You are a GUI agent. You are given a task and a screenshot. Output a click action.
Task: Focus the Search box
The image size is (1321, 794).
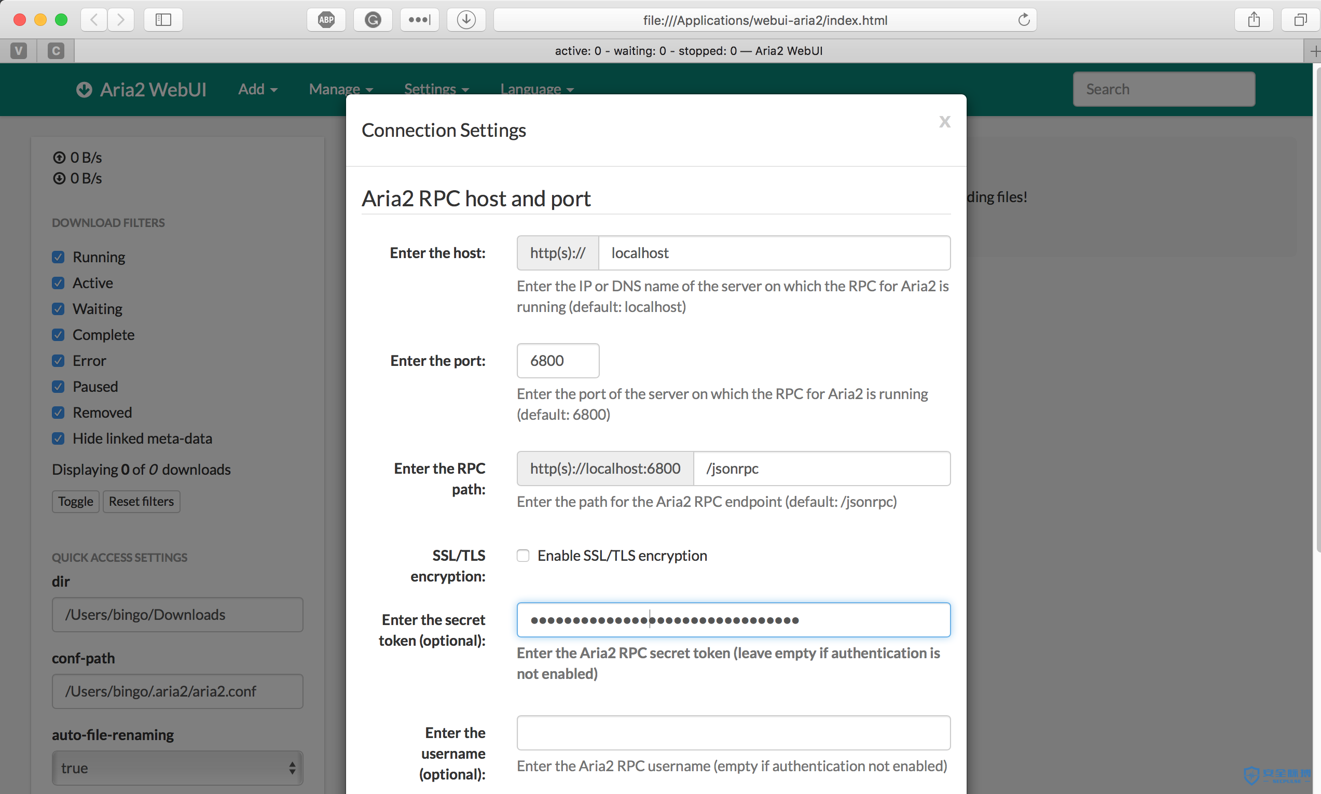pyautogui.click(x=1164, y=89)
